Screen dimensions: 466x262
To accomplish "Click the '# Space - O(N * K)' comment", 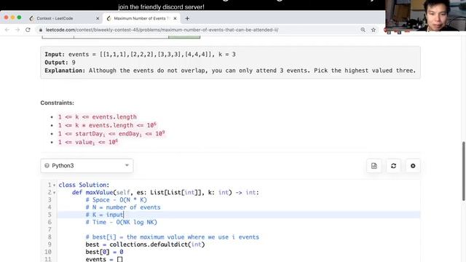I will [116, 199].
